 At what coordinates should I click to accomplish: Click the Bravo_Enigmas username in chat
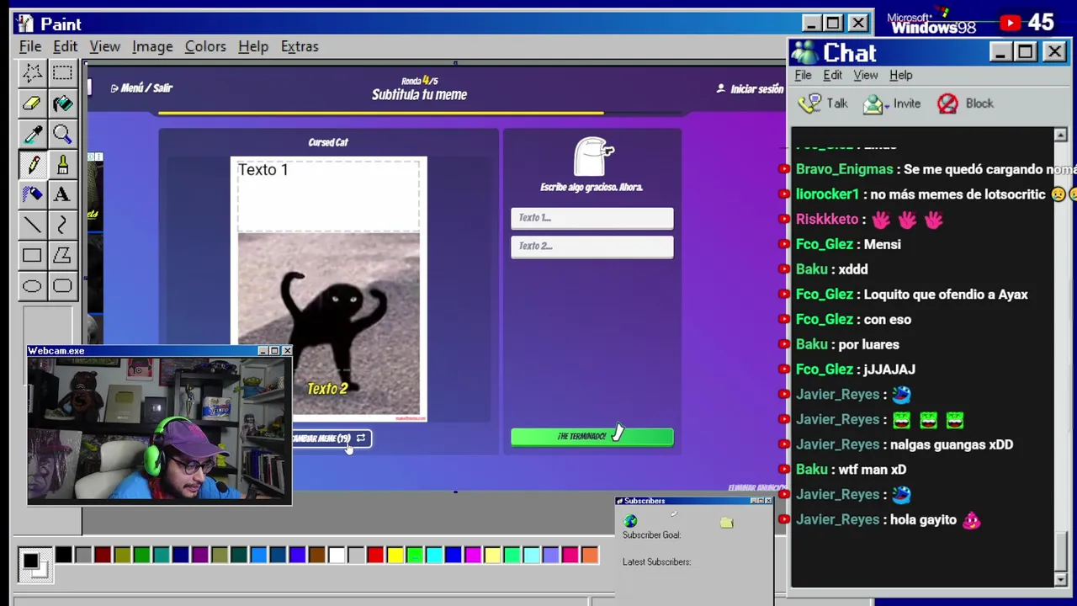[x=844, y=169]
